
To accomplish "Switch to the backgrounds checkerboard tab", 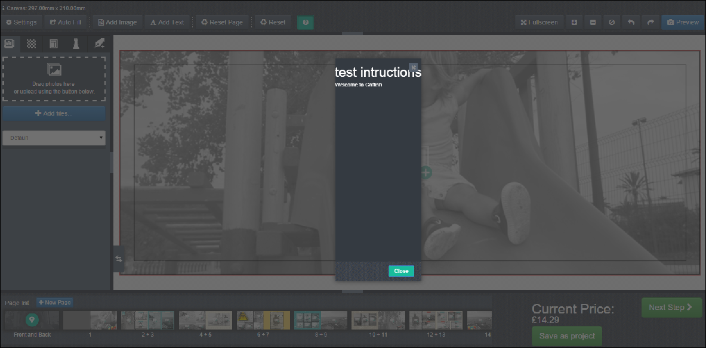I will click(31, 44).
